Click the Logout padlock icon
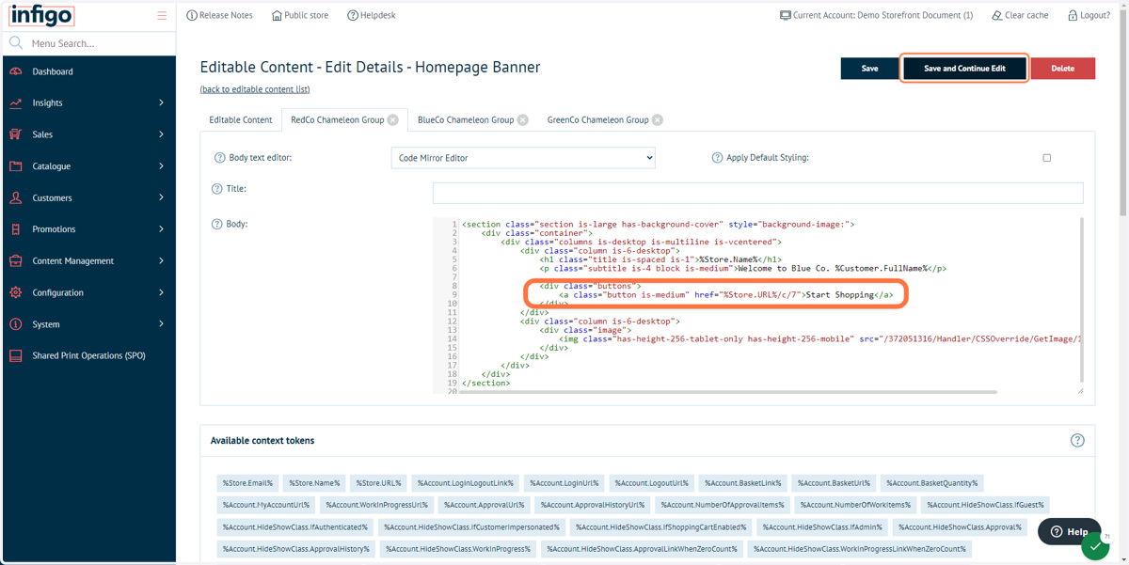 (1073, 15)
